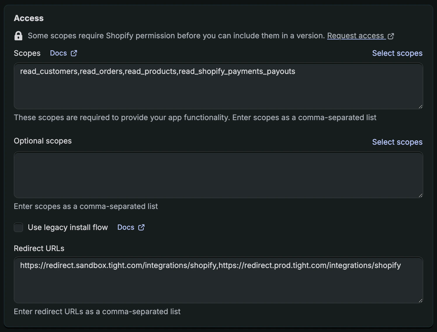
Task: Click resize handle of Redirect URLs textarea
Action: click(x=420, y=300)
